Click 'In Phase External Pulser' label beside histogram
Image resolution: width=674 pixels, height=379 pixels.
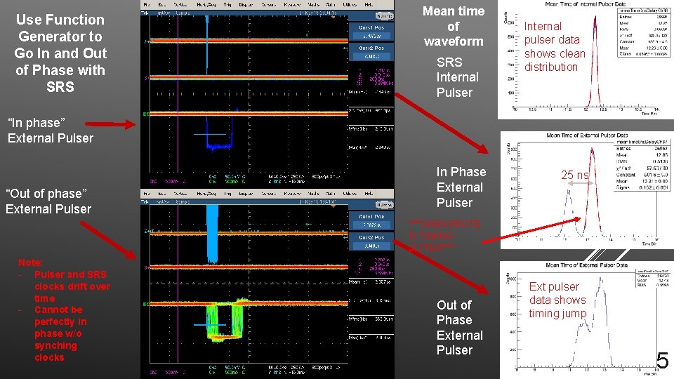pyautogui.click(x=461, y=187)
